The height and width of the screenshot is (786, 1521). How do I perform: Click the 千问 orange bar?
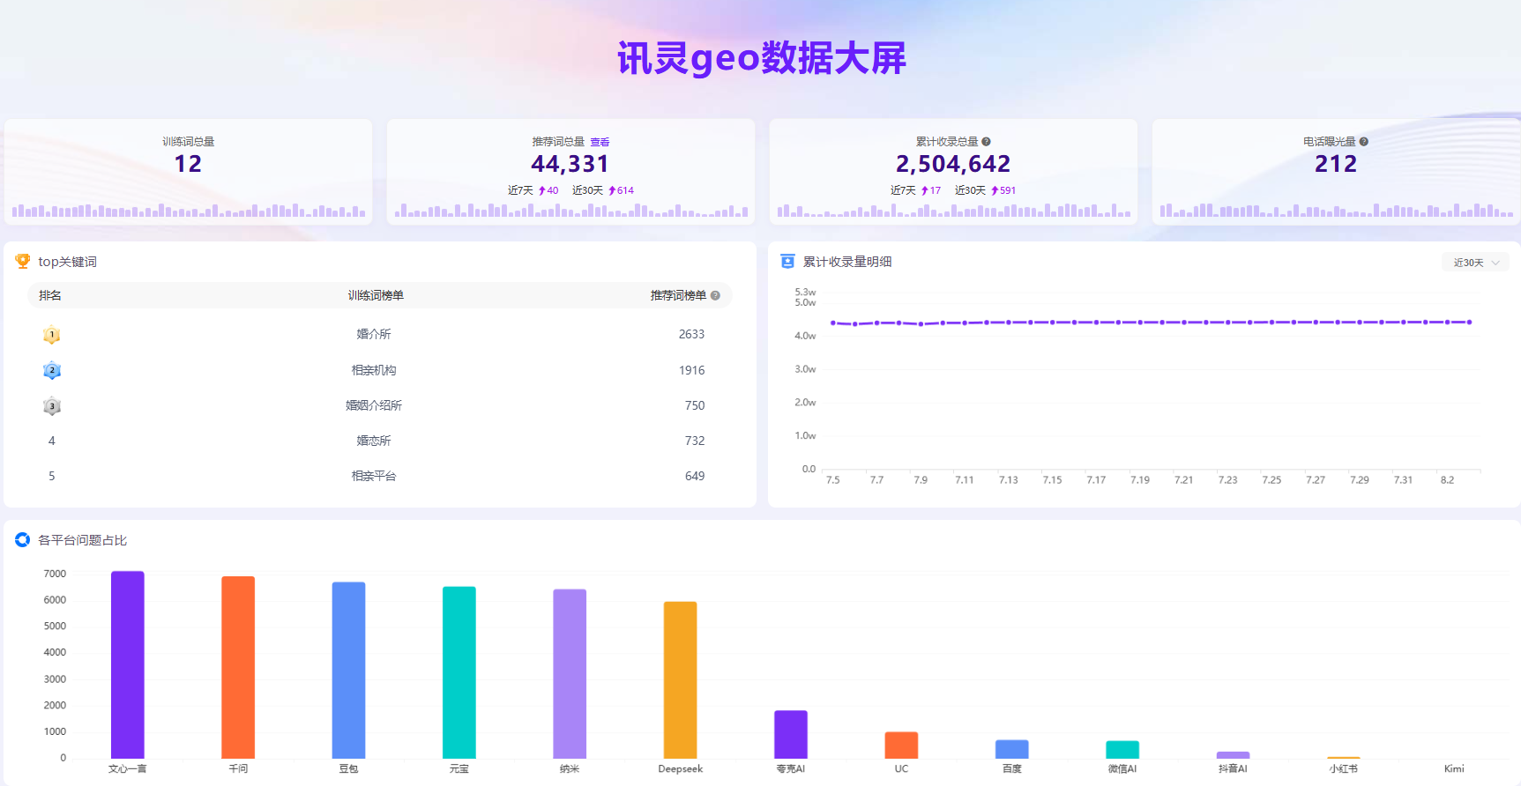point(238,667)
